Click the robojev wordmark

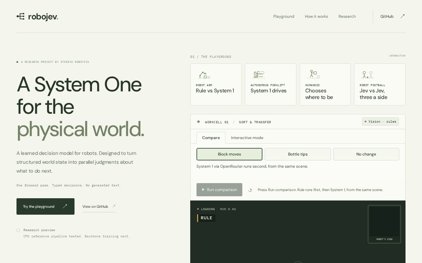43,17
